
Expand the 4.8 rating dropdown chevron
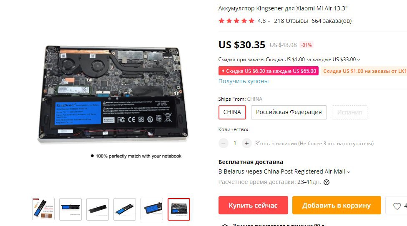point(269,21)
